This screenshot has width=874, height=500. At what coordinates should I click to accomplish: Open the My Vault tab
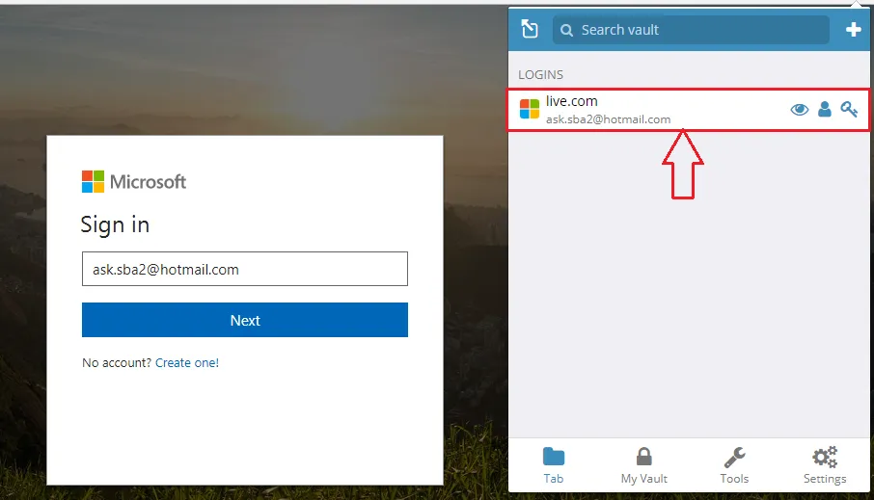[x=643, y=465]
